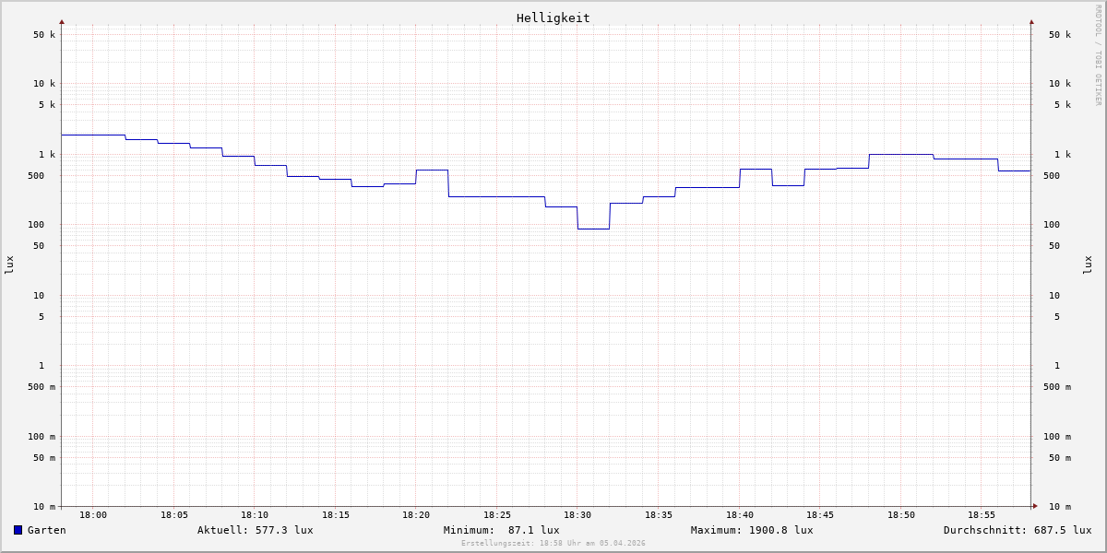Click the lowest dip of the blue line

point(593,229)
